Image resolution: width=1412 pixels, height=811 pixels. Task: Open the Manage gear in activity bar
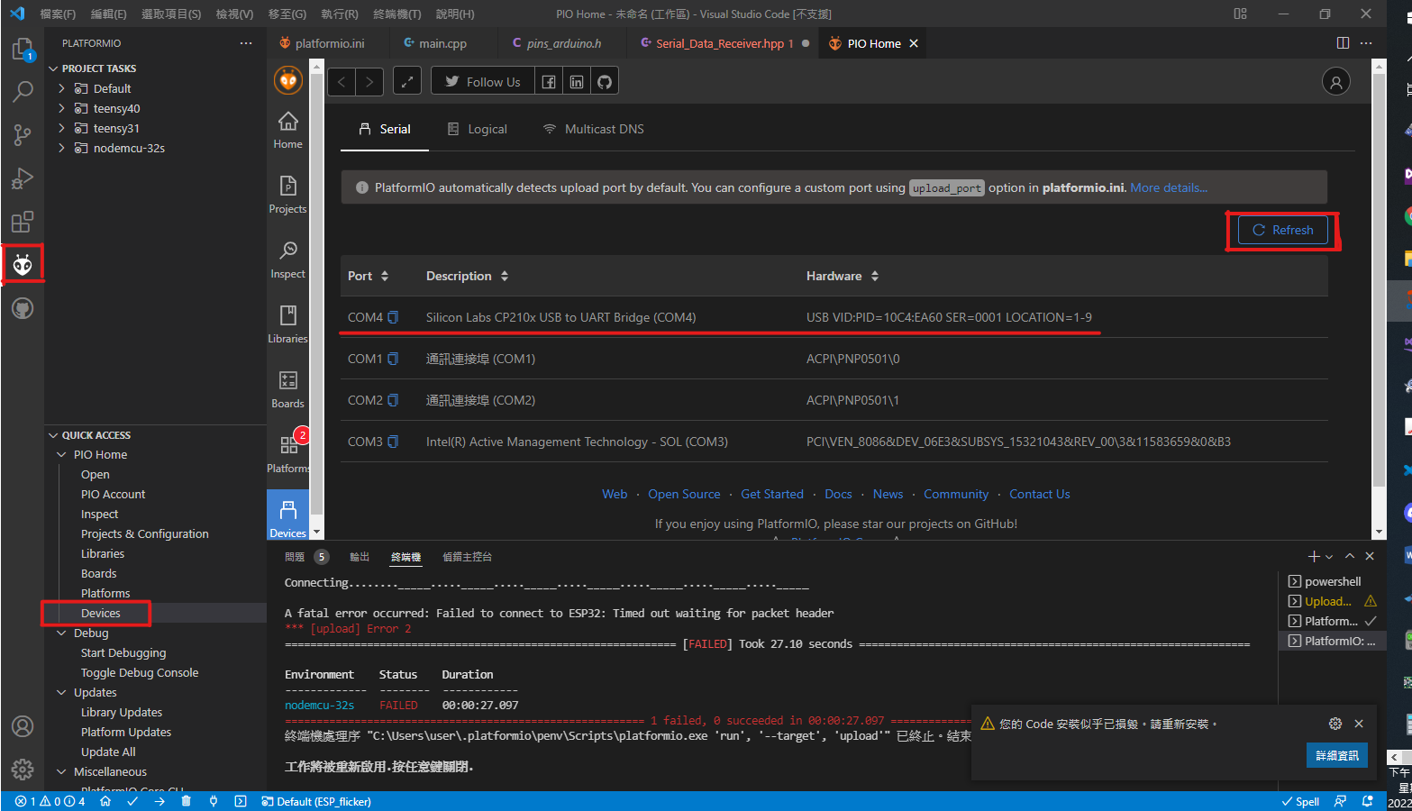[23, 770]
